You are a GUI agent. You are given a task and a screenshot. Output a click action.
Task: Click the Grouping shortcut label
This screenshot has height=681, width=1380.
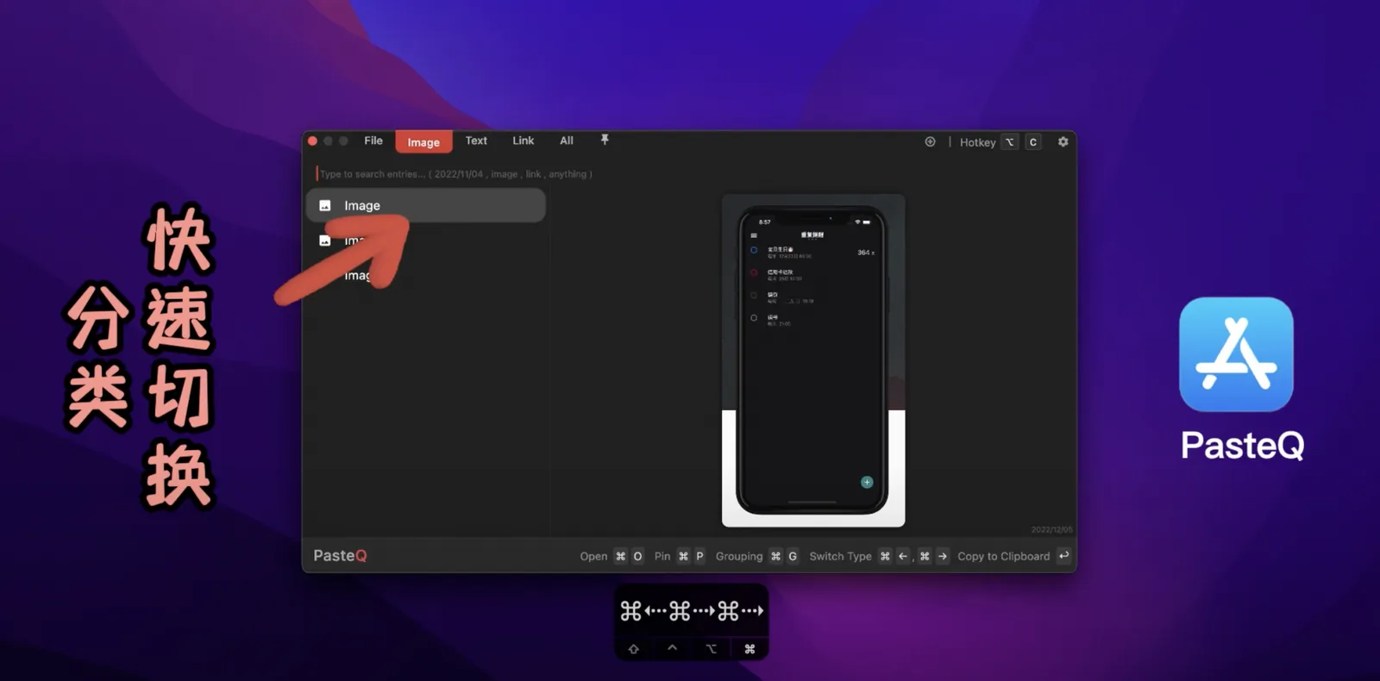pos(739,556)
